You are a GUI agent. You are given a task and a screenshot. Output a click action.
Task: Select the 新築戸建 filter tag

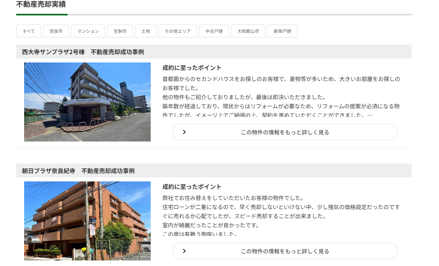pos(282,31)
